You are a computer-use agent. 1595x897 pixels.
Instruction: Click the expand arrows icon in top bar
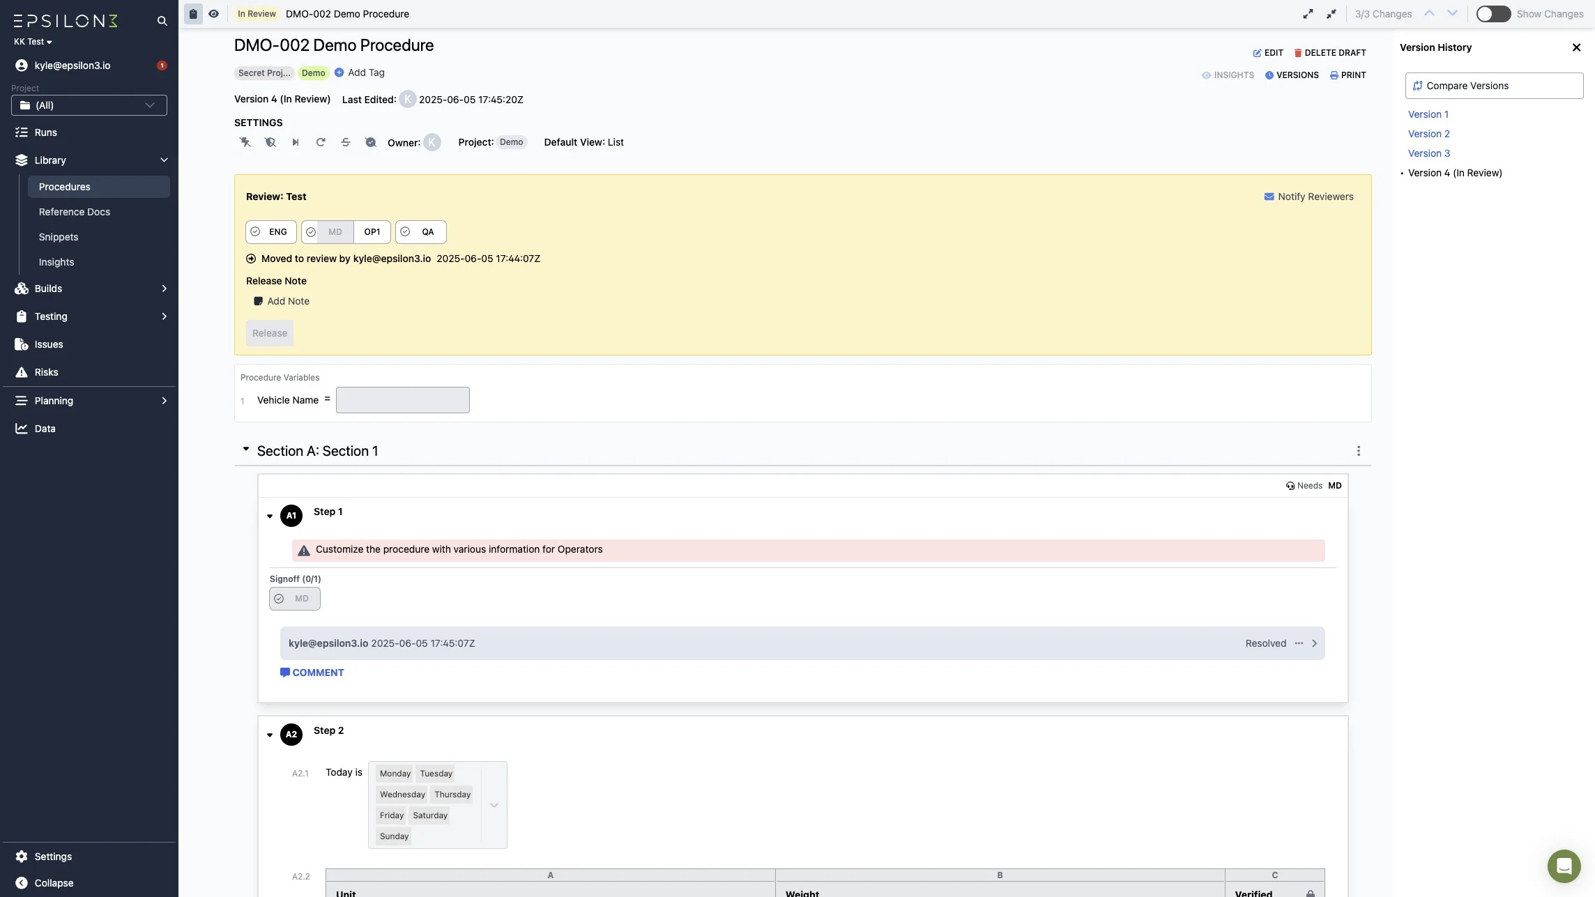tap(1308, 14)
